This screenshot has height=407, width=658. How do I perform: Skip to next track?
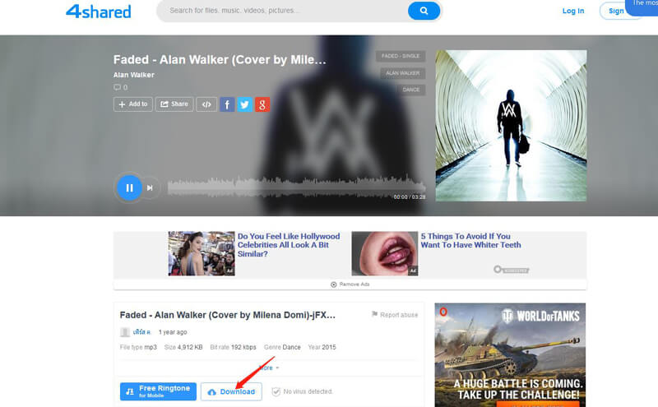click(x=150, y=188)
